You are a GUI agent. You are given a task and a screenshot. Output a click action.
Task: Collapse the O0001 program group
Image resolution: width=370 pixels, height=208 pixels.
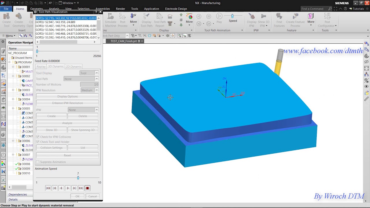(x=13, y=67)
